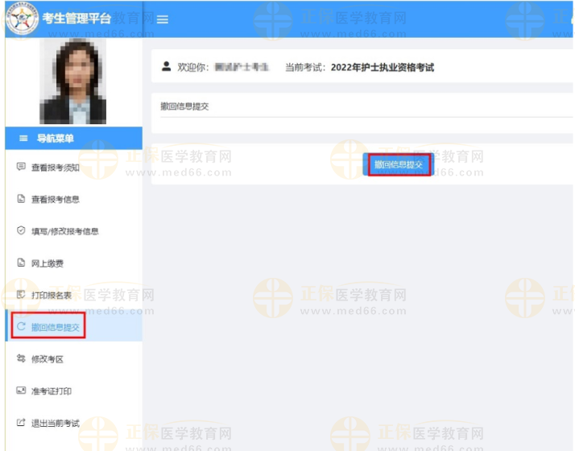Click the swap arrows icon for 修改考区
575x451 pixels.
click(x=21, y=359)
